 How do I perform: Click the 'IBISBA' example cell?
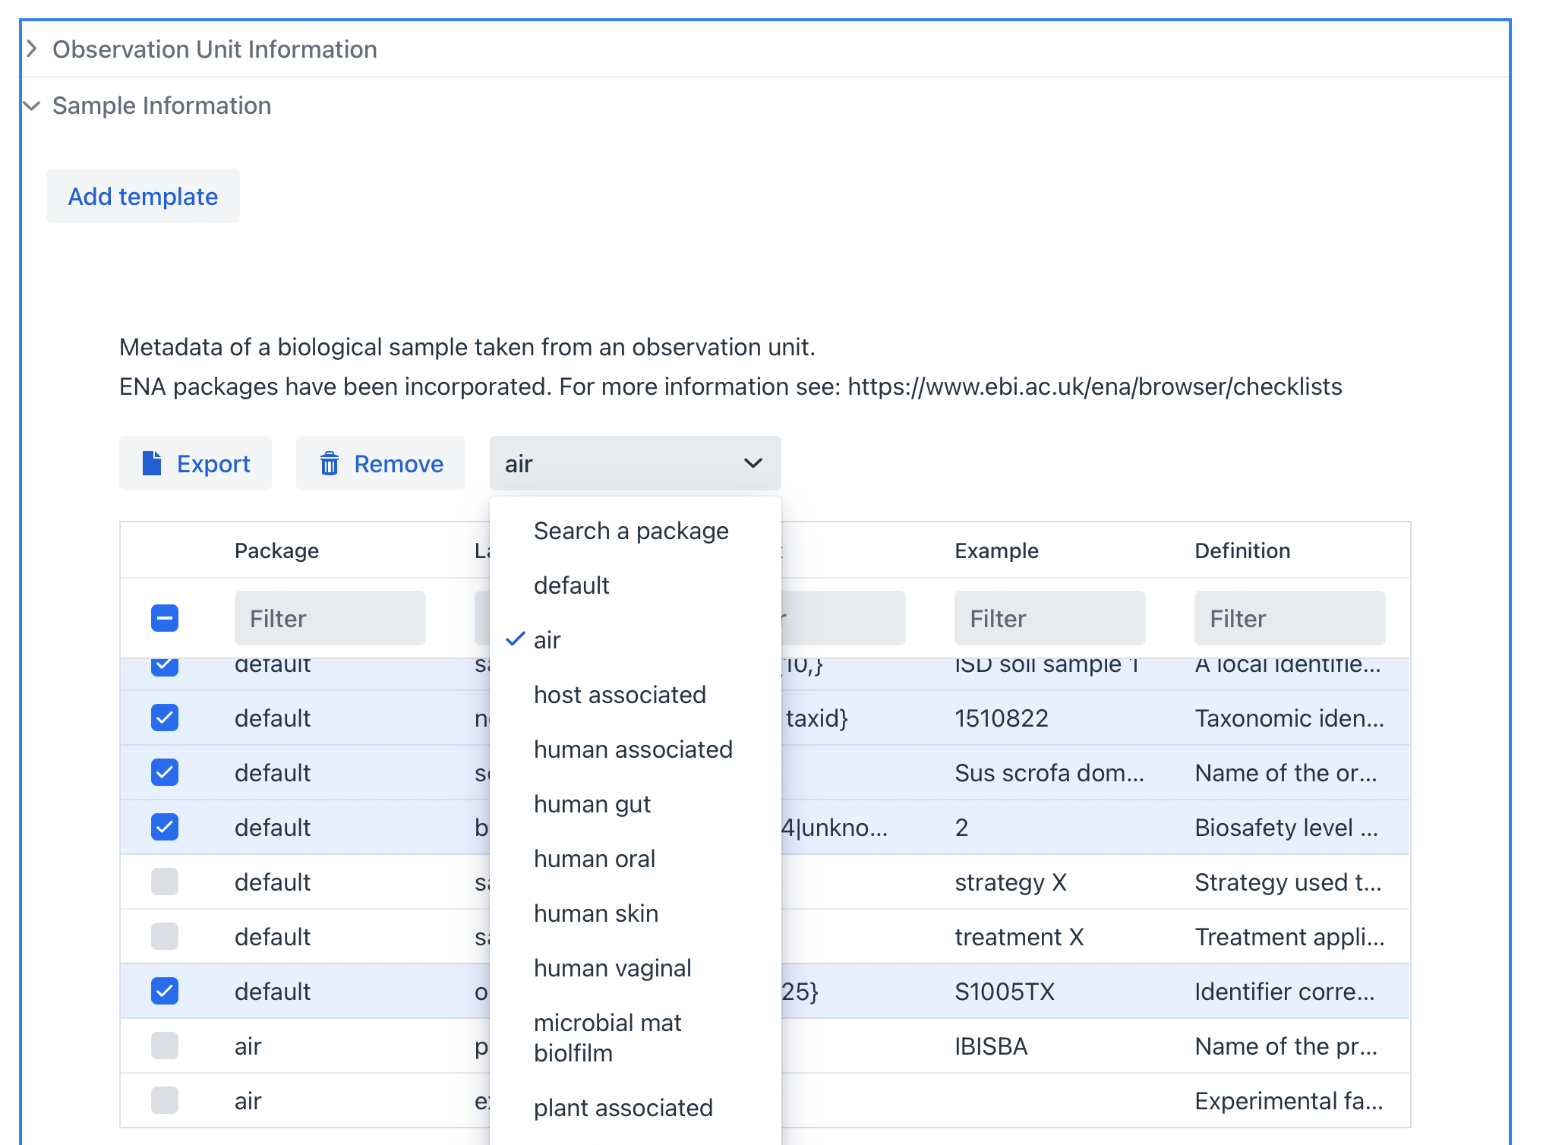pos(991,1046)
